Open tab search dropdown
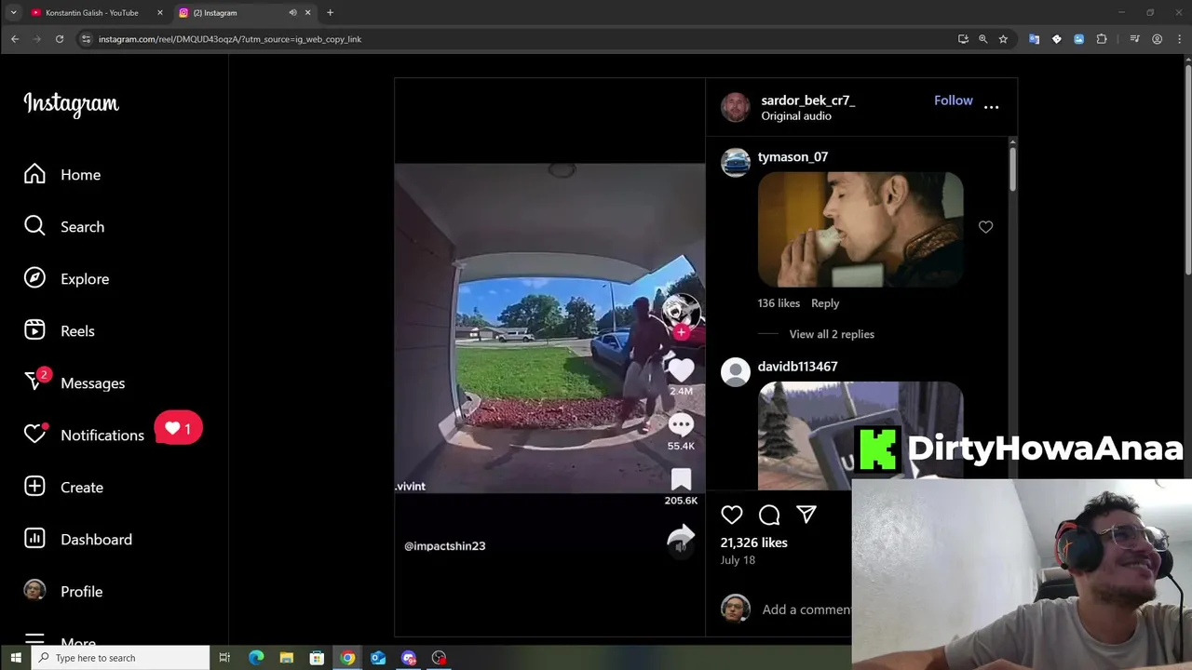 pos(13,13)
